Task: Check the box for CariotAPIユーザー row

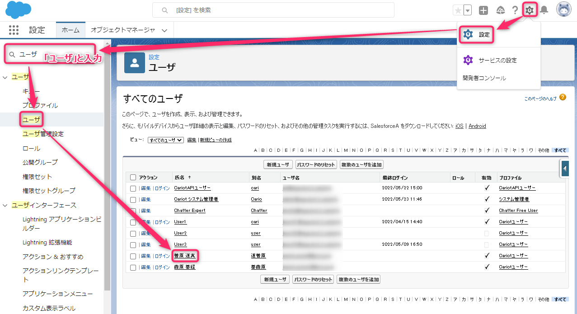Action: pyautogui.click(x=133, y=188)
